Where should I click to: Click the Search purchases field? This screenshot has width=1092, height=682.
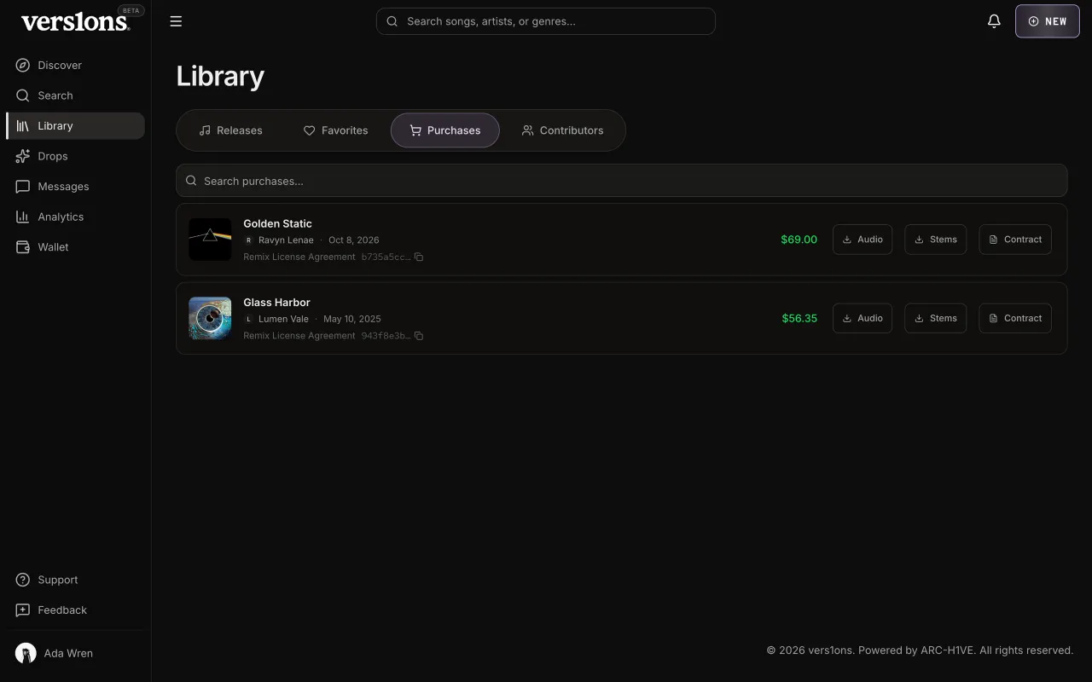[x=622, y=181]
